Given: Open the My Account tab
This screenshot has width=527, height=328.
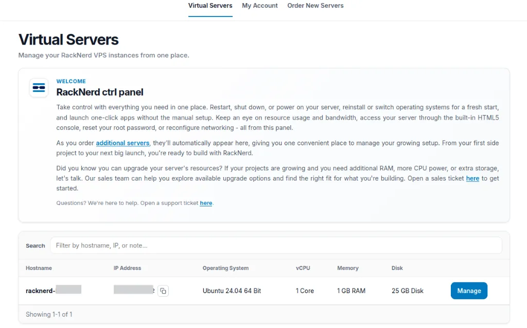Looking at the screenshot, I should [260, 6].
